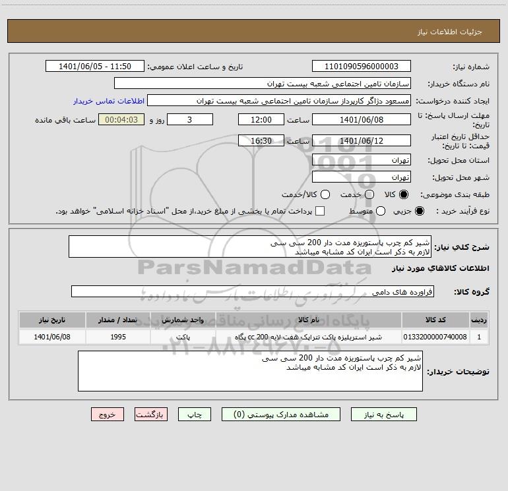The height and width of the screenshot is (491, 508).
Task: Click row number cell 1
Action: click(479, 337)
